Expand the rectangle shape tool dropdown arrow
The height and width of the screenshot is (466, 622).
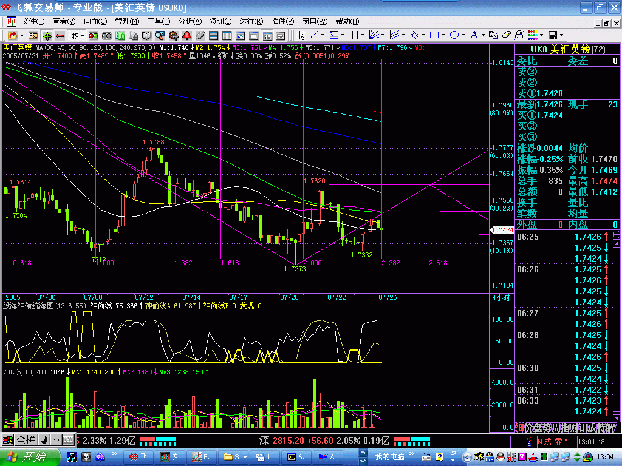pyautogui.click(x=443, y=35)
